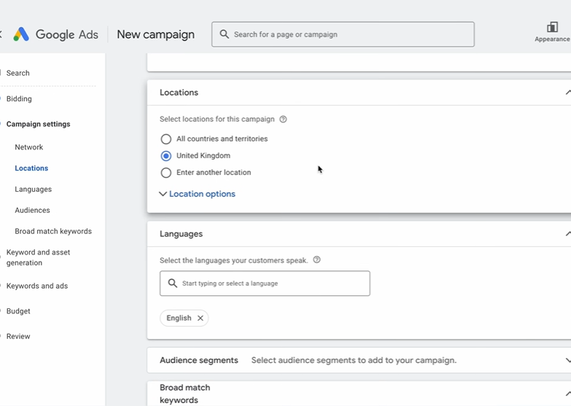Viewport: 571px width, 406px height.
Task: Open Network under Campaign settings
Action: pos(29,147)
